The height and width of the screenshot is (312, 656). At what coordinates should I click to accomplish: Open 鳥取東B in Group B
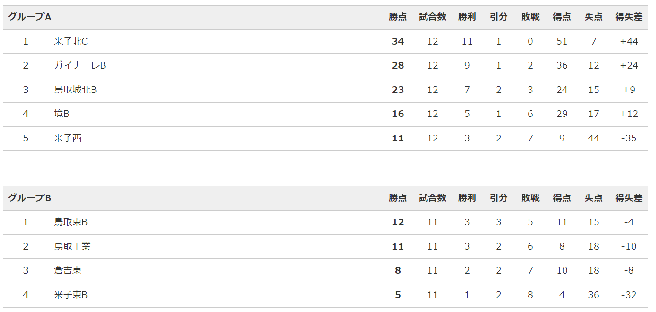[x=70, y=222]
